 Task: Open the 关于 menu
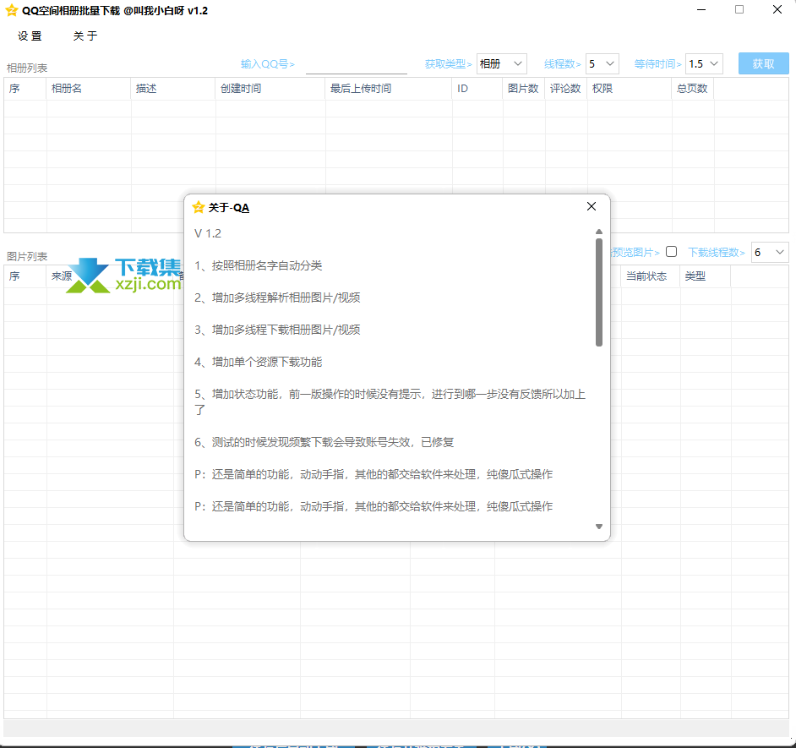click(85, 36)
